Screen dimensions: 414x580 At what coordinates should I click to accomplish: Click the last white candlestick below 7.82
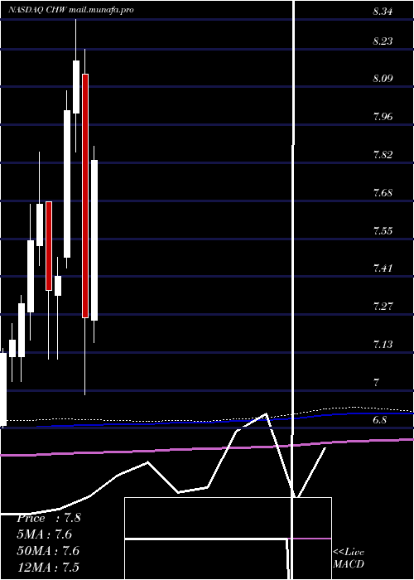(x=94, y=240)
